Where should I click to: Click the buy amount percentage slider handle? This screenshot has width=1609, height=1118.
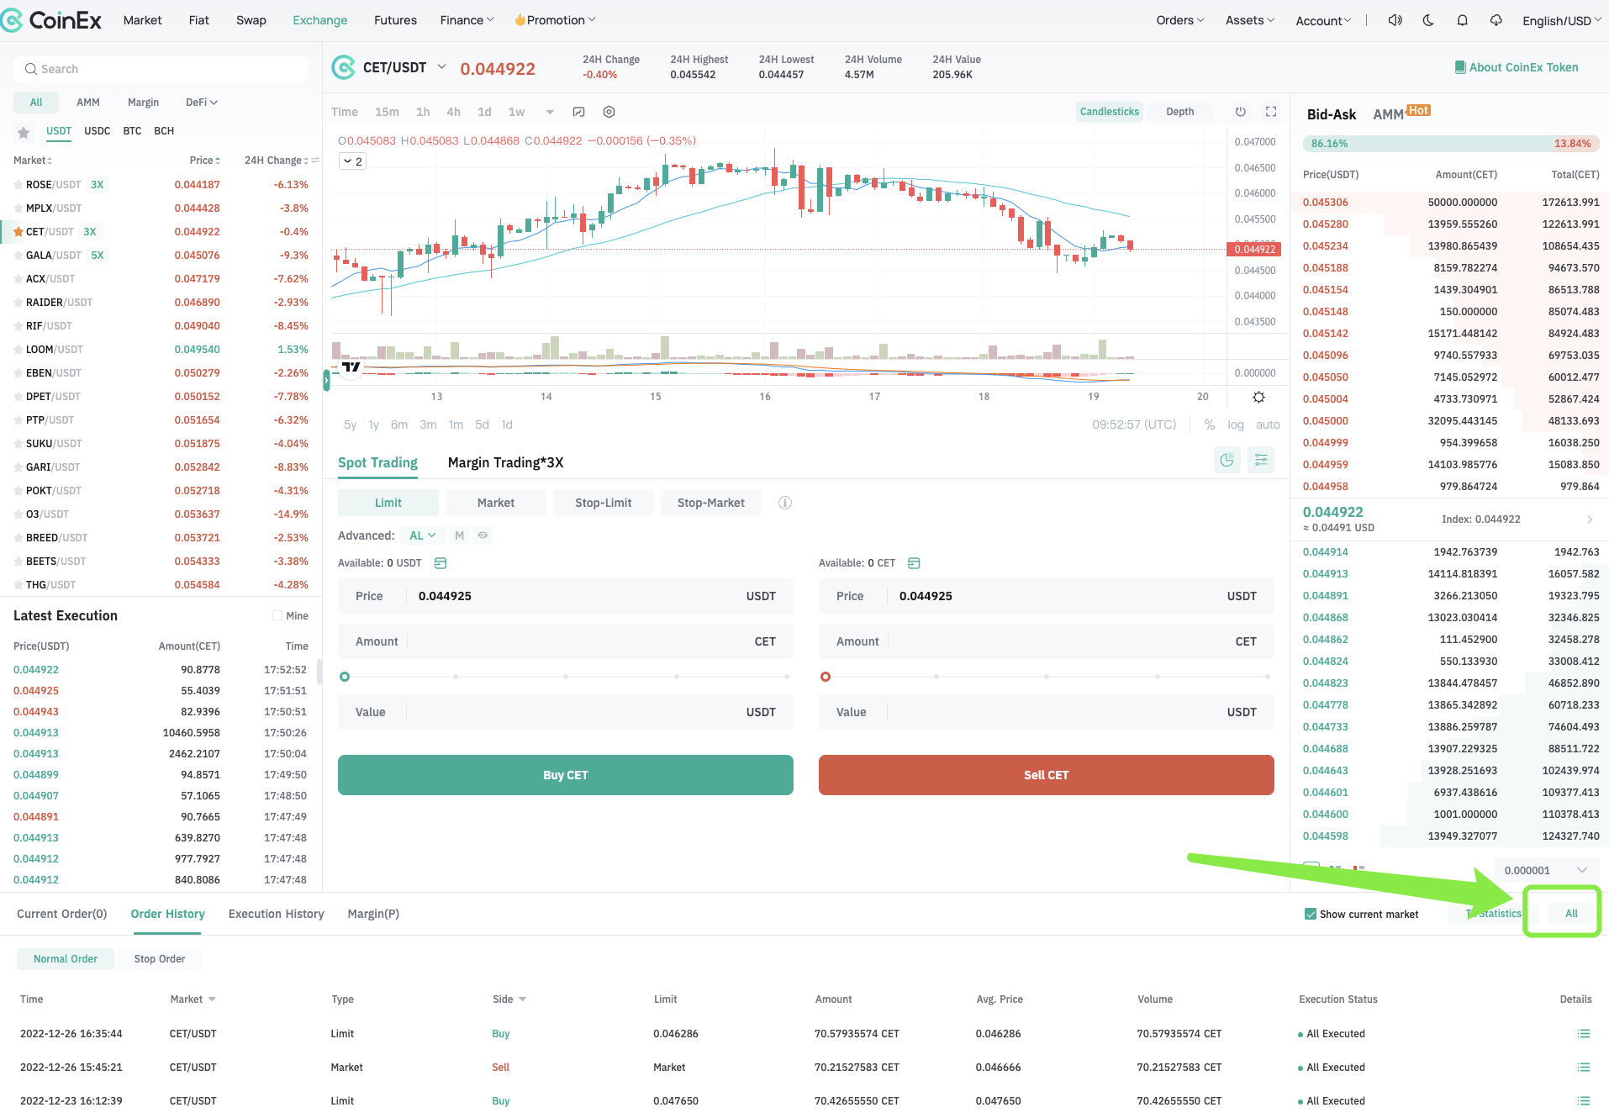pos(345,677)
